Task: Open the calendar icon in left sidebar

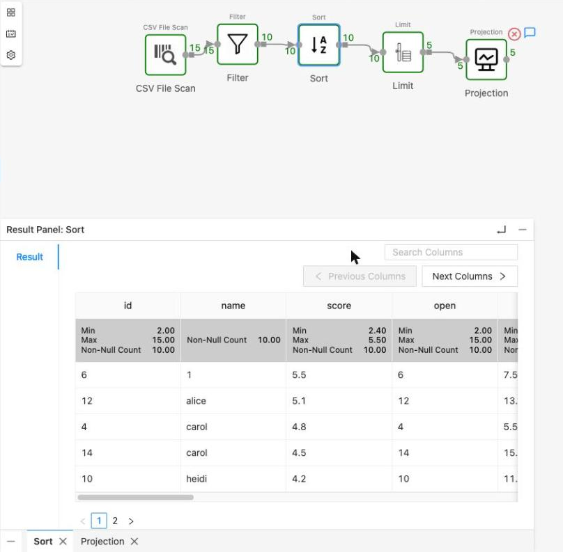Action: click(11, 33)
